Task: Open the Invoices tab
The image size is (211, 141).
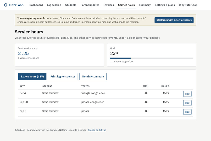Action: [109, 5]
